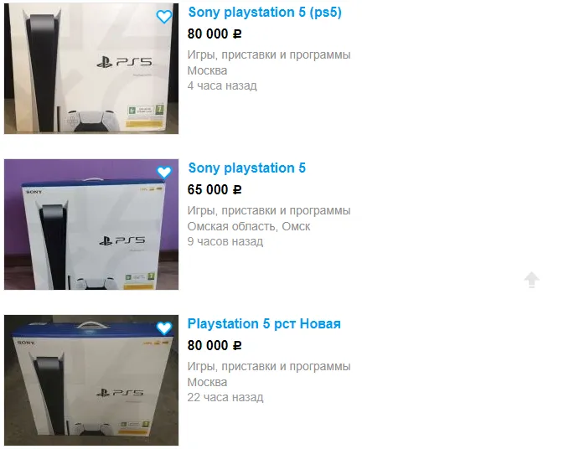Open first PS5 box photo thumbnail

(x=91, y=69)
